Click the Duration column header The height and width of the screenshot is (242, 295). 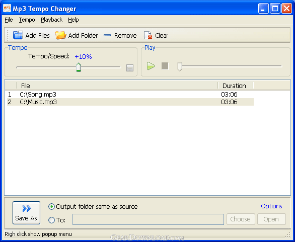[x=236, y=86]
